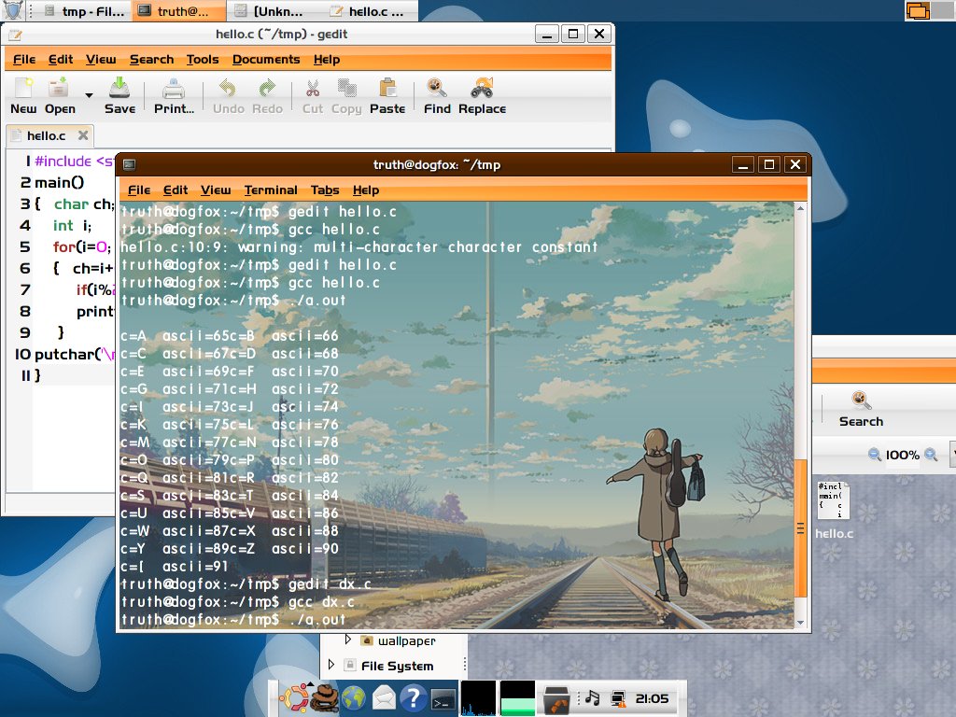Open the gedit Tools menu
Image resolution: width=956 pixels, height=717 pixels.
(203, 60)
